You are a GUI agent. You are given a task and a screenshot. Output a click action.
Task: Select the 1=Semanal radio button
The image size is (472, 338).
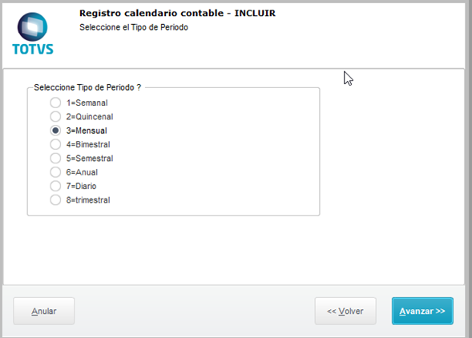(55, 103)
